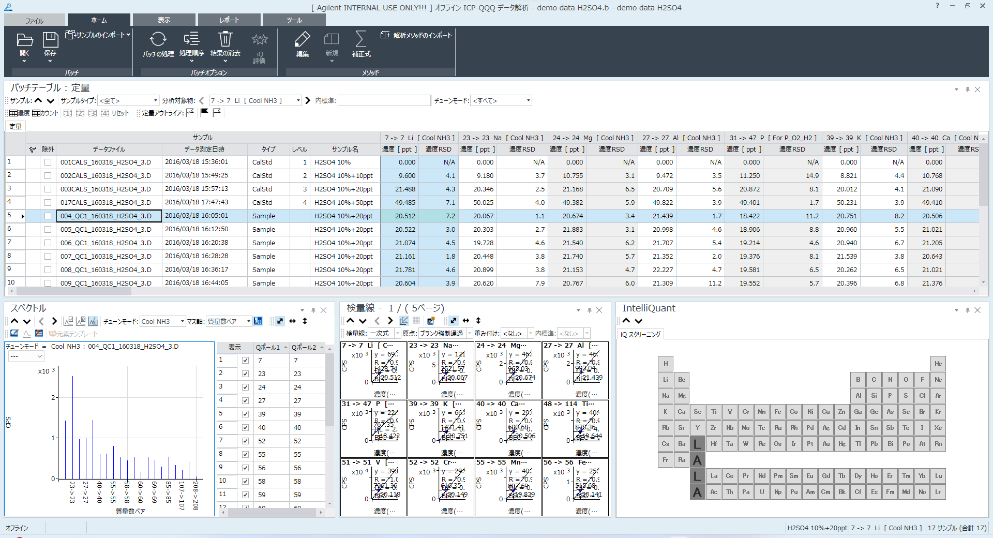Run バッチの処理 batch processing
The image size is (993, 538).
click(158, 44)
